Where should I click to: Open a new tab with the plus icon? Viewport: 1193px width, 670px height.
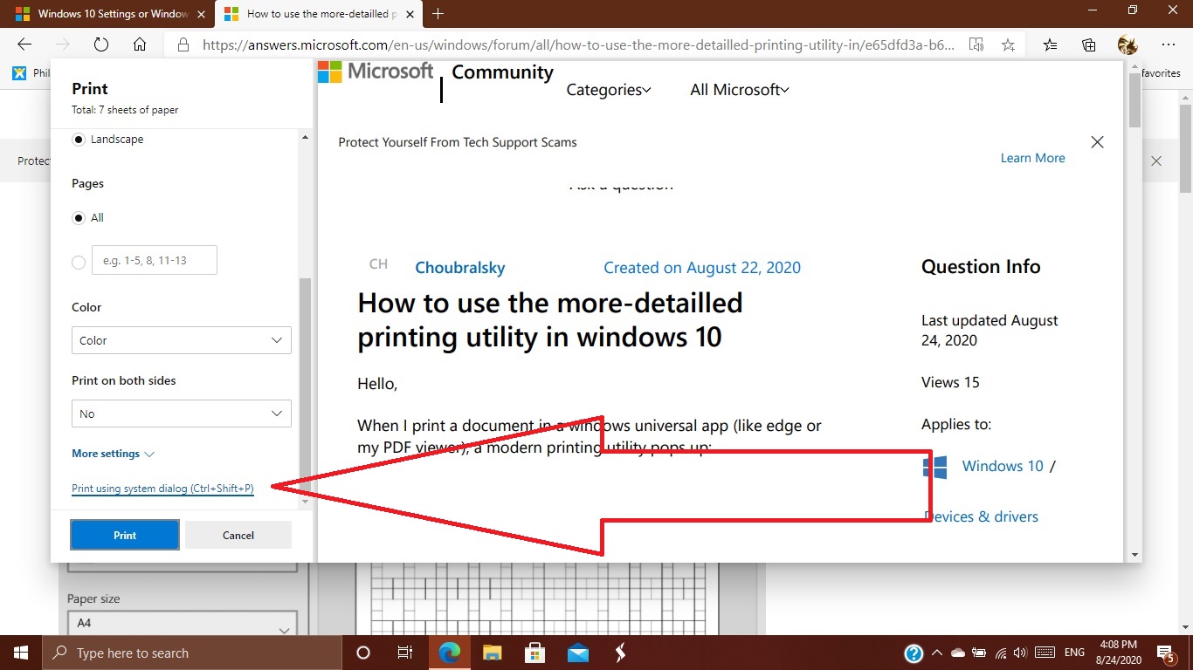pos(438,13)
